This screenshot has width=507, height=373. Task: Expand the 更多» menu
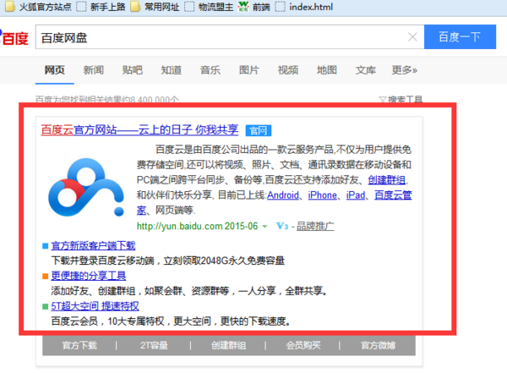(x=405, y=70)
